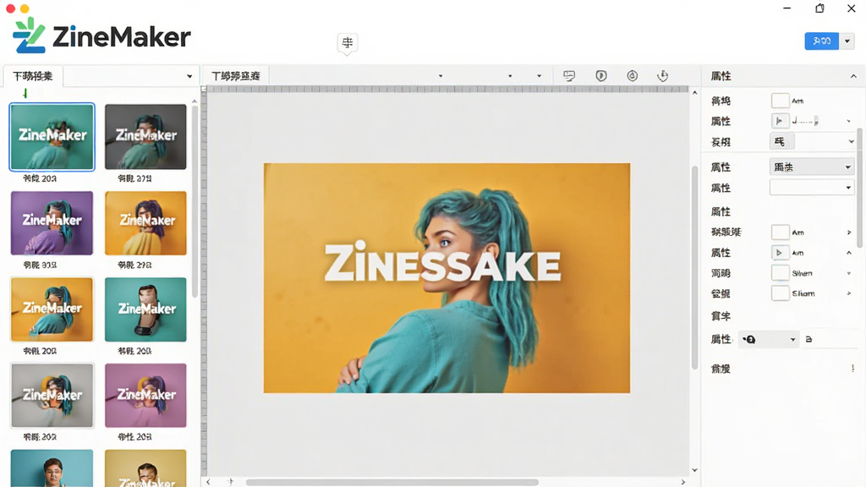Click the canvas horizontal scrollbar thumb

click(392, 482)
